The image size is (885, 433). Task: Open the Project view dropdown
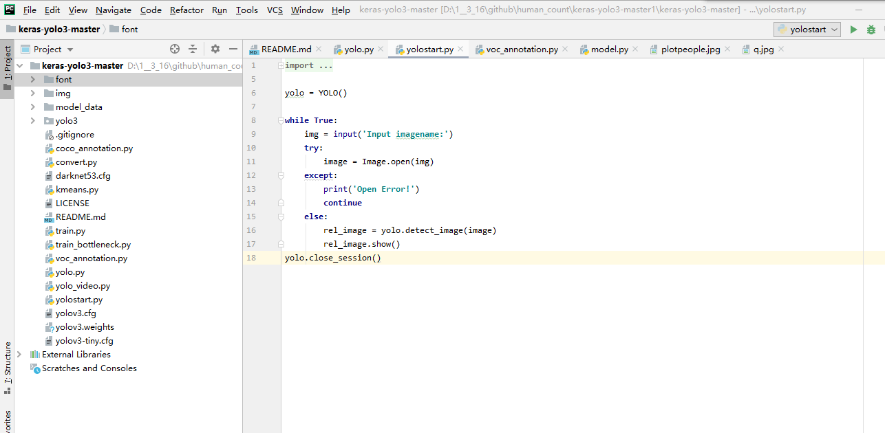click(x=47, y=49)
